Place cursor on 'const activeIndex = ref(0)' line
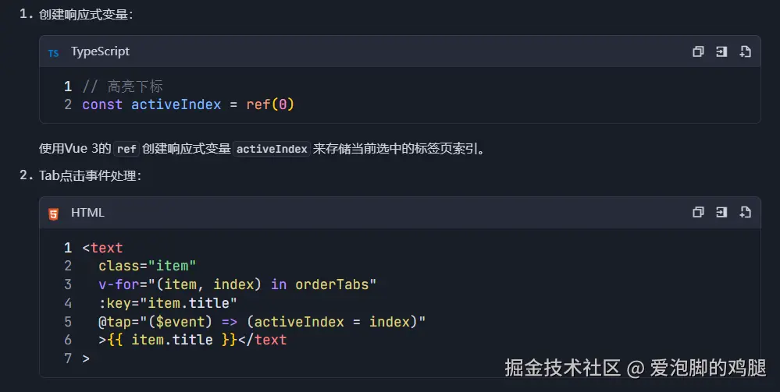 pos(187,104)
